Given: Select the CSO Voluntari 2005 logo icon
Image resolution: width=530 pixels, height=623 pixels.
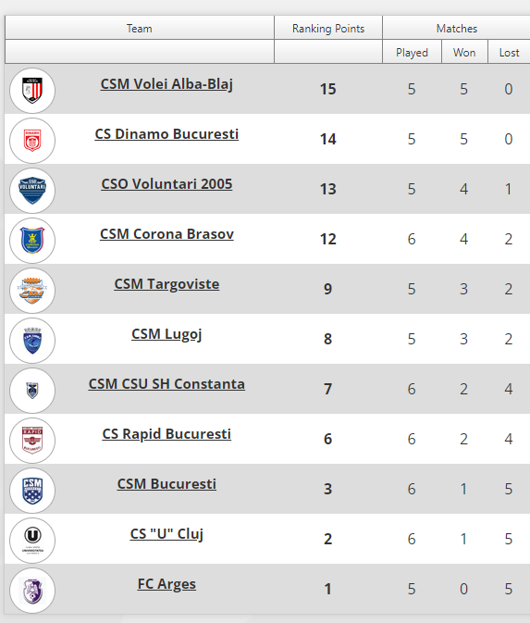Looking at the screenshot, I should [x=32, y=191].
